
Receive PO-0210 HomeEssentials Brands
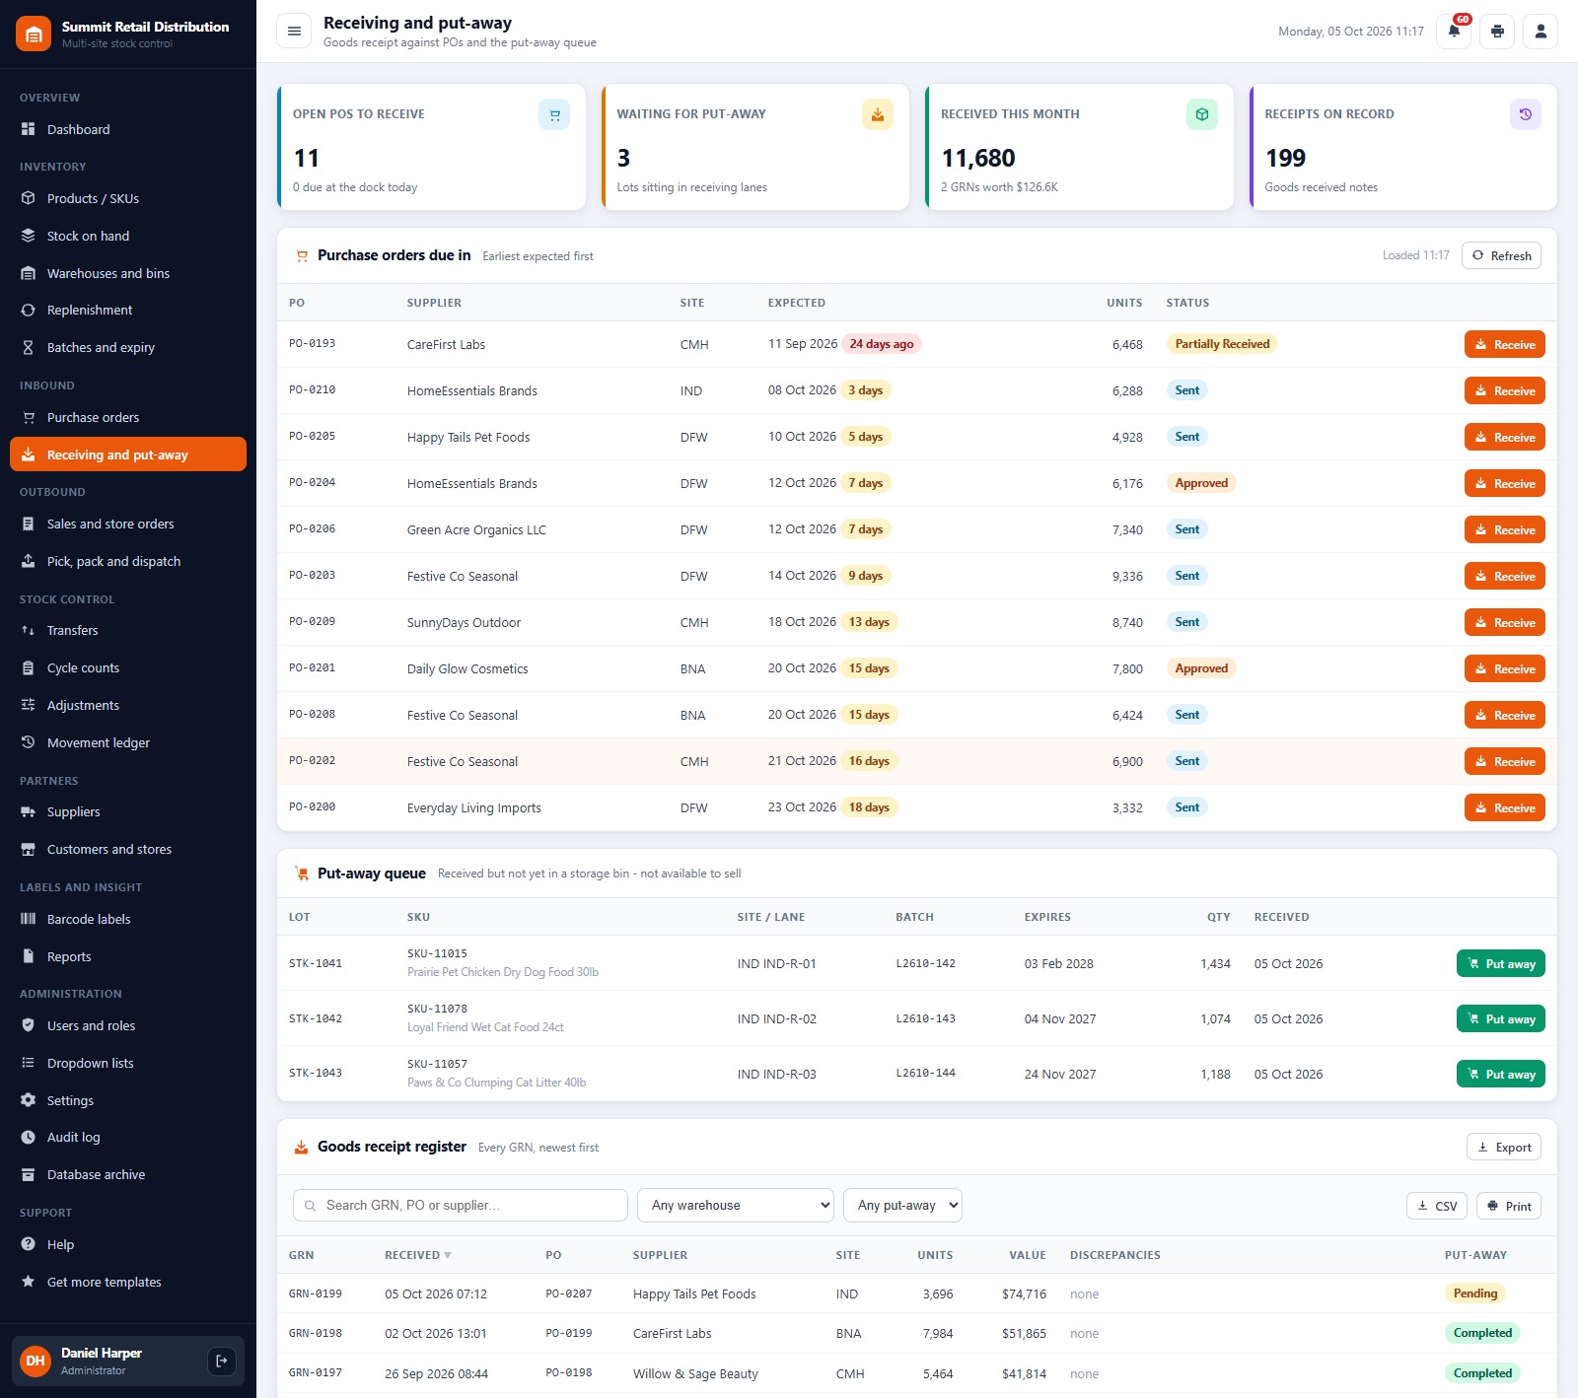tap(1505, 390)
